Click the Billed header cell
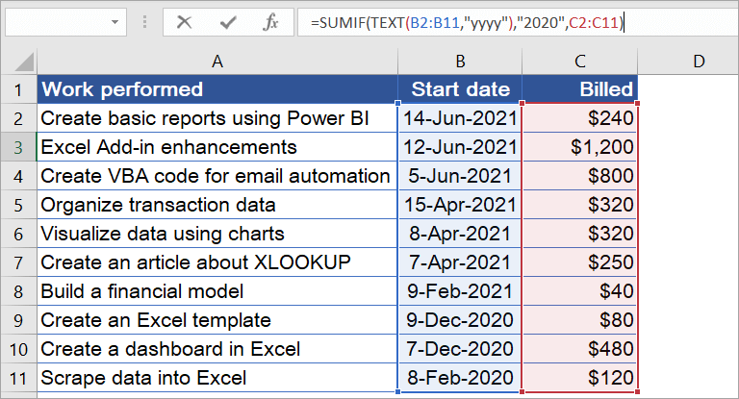 579,89
